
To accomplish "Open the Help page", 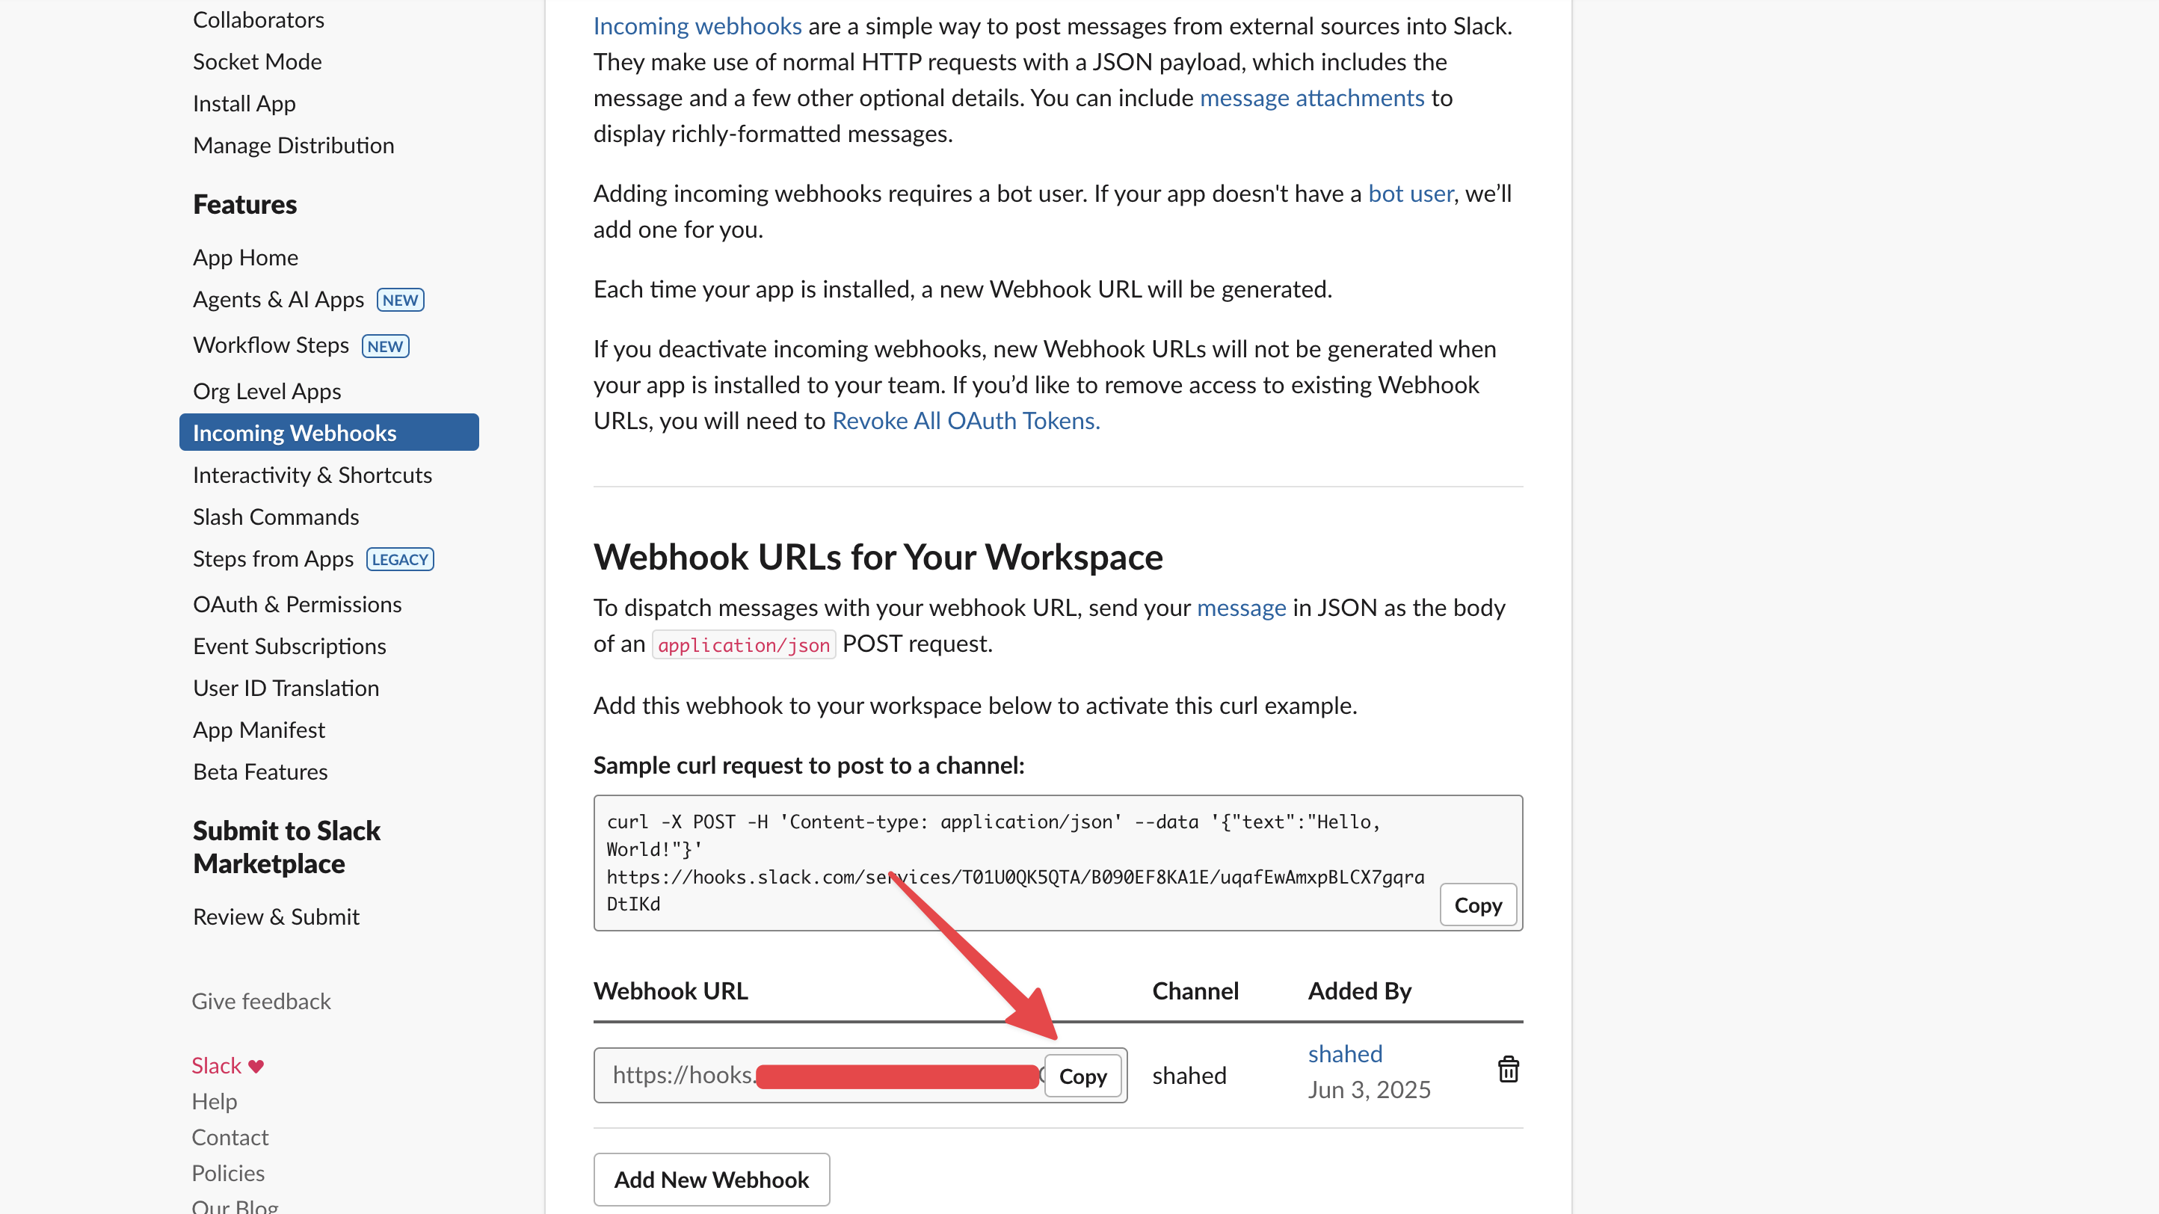I will click(214, 1101).
